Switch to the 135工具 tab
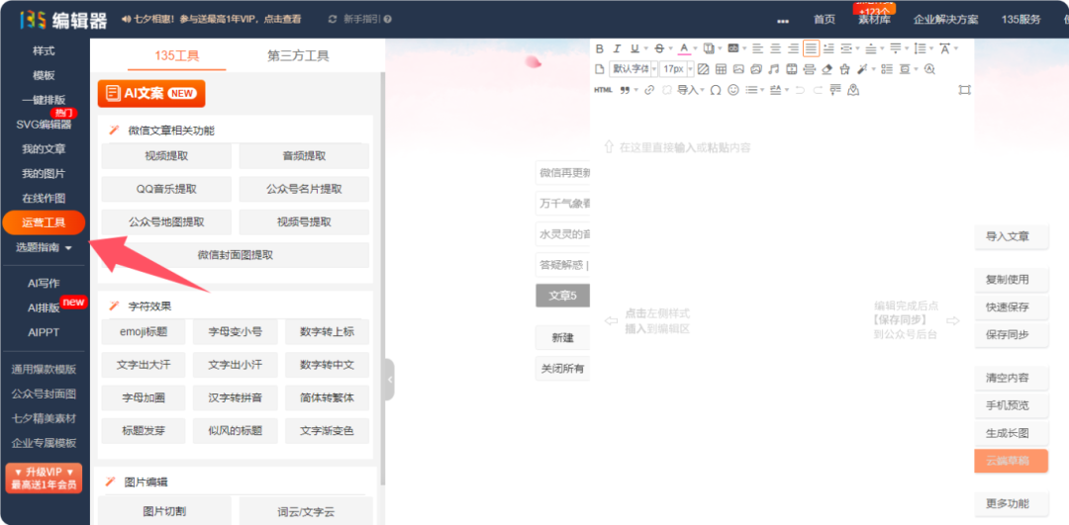Screen dimensions: 1069x525 point(176,55)
